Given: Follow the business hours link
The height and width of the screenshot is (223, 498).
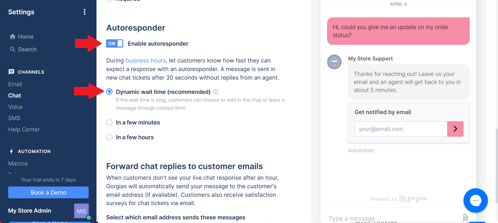Looking at the screenshot, I should (146, 60).
